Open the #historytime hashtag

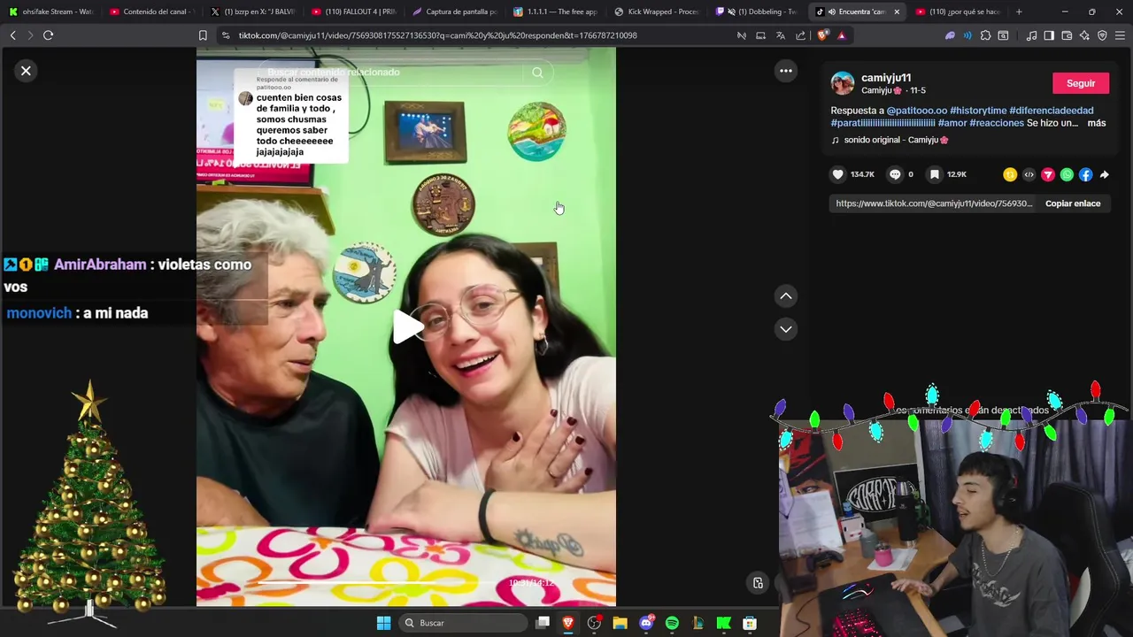[x=978, y=111]
